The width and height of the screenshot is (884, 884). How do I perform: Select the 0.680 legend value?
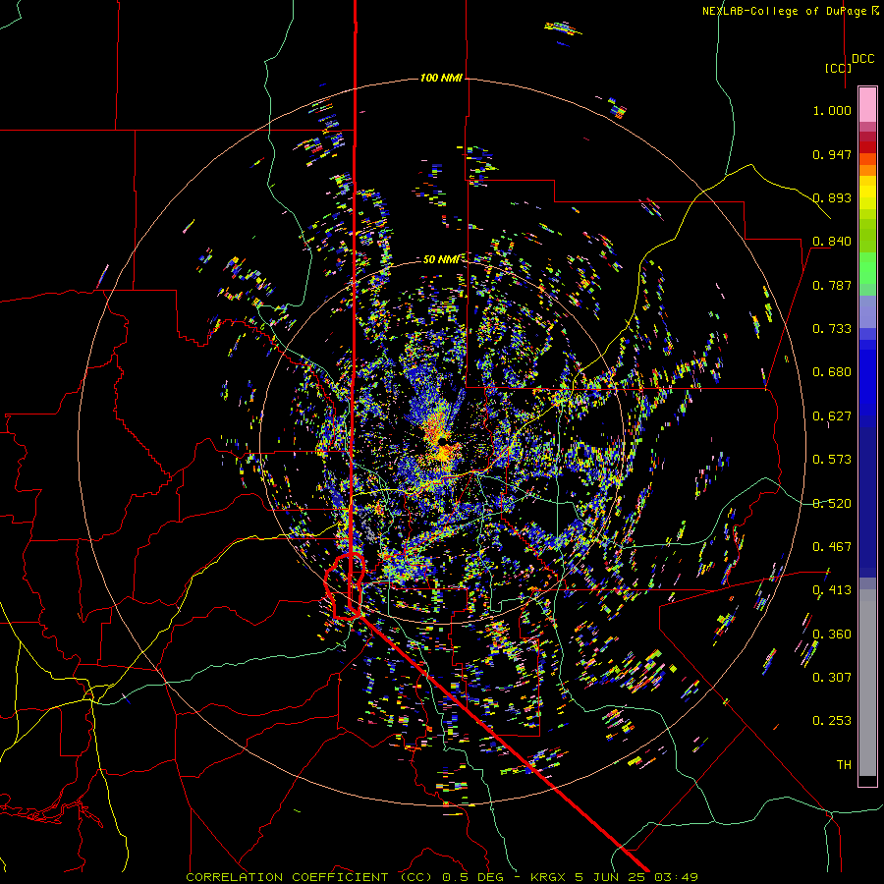[832, 371]
